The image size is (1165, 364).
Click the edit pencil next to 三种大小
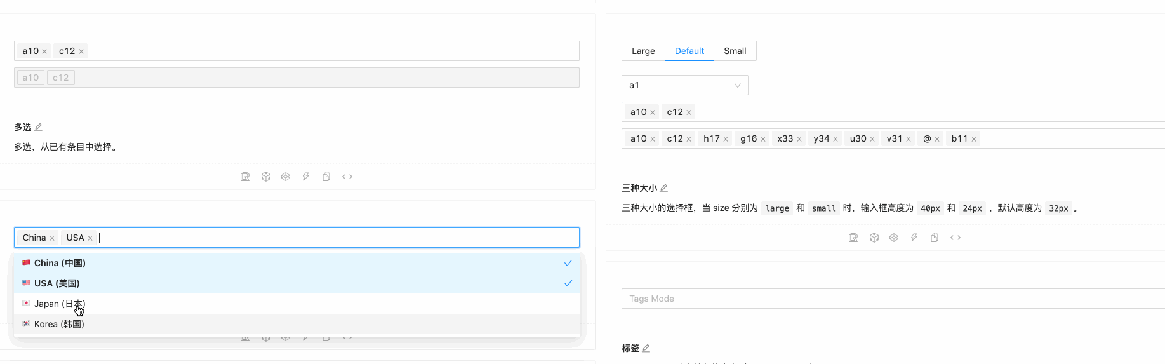pos(664,188)
